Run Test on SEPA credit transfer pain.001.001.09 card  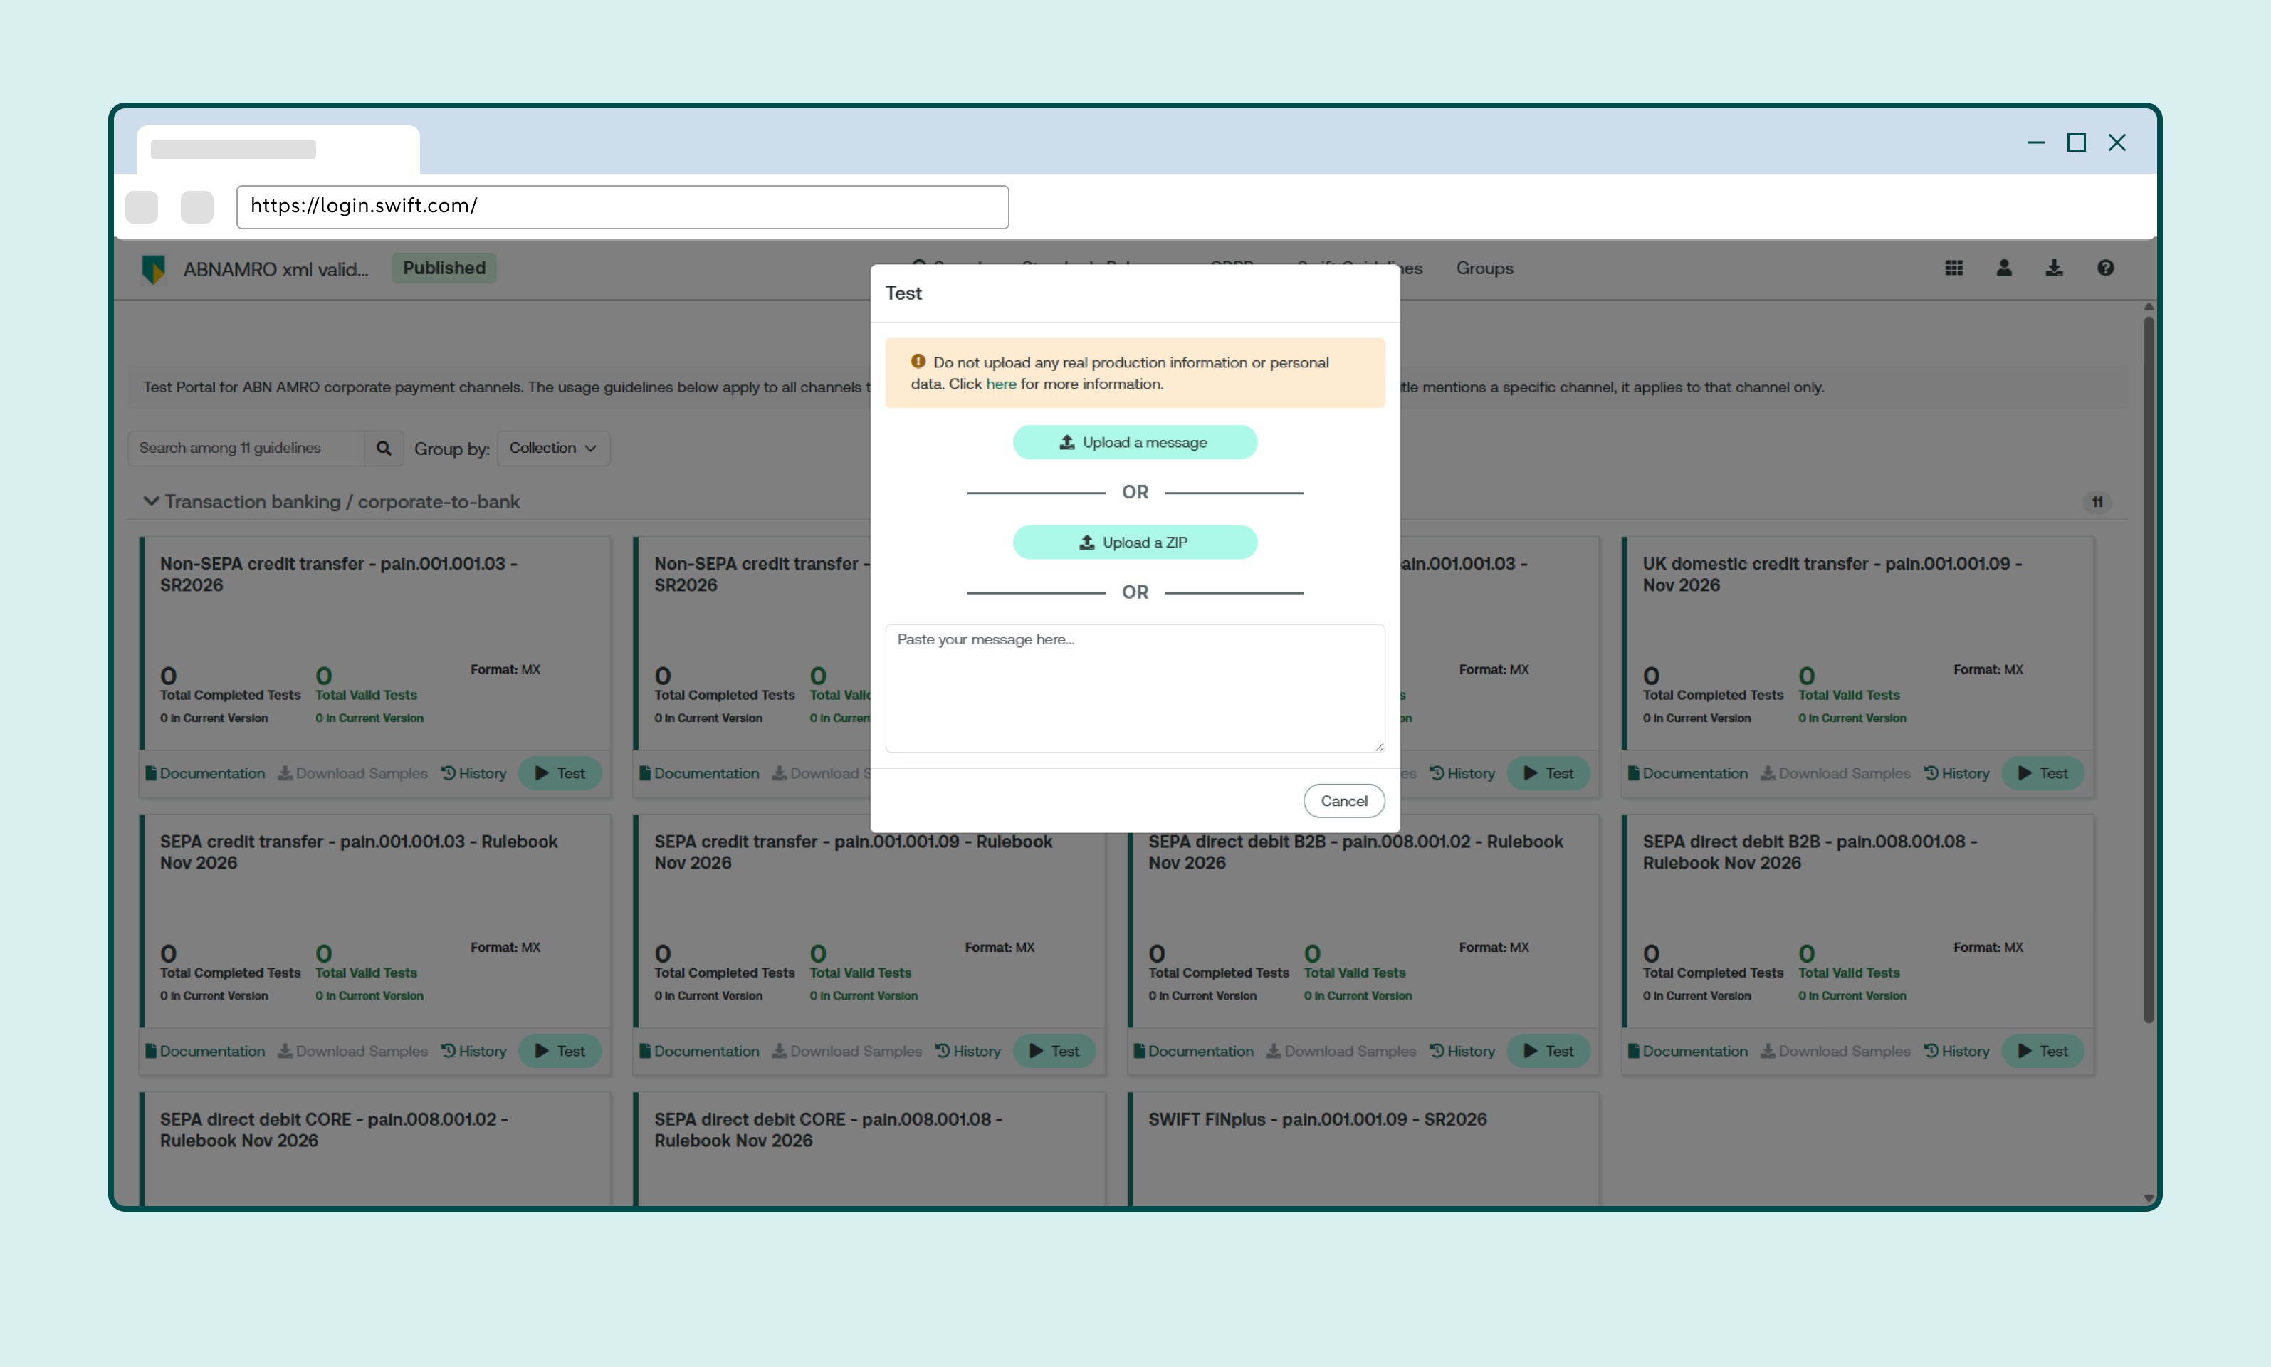pyautogui.click(x=1054, y=1051)
